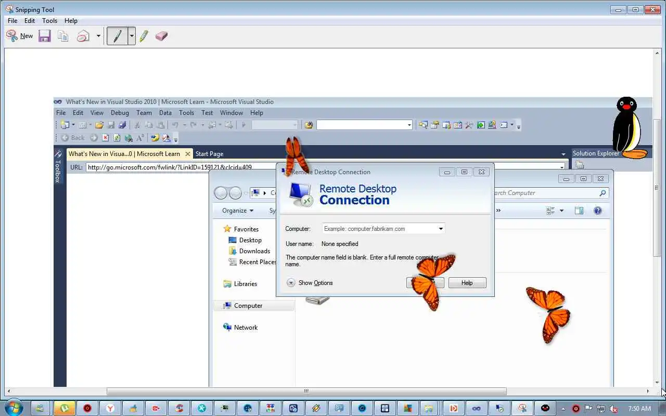Open the Windows Start button

(x=14, y=408)
